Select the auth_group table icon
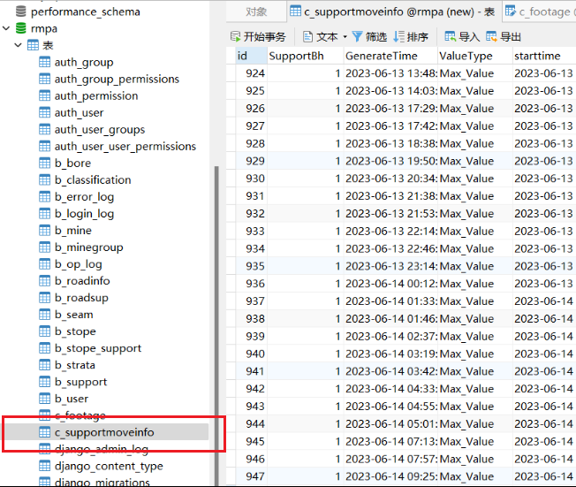The width and height of the screenshot is (576, 487). point(44,62)
